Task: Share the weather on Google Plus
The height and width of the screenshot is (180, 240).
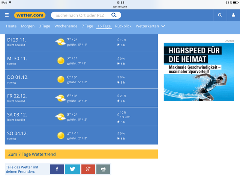Action: (88, 169)
